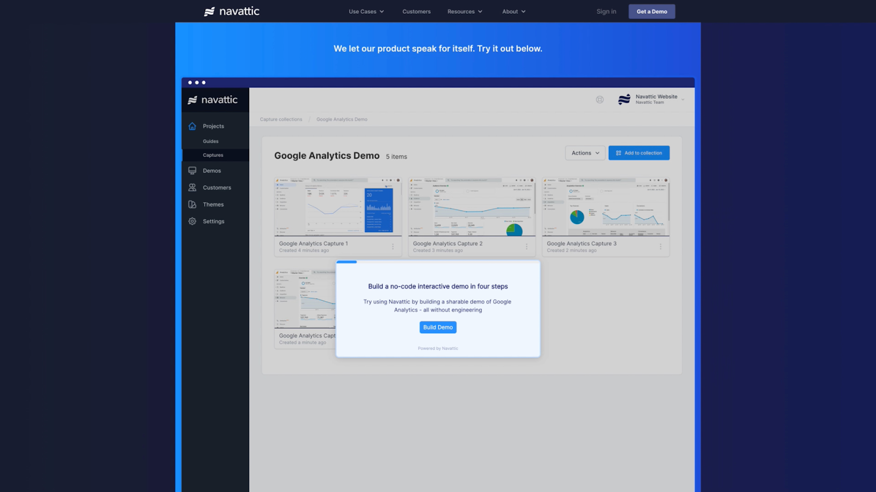The image size is (876, 492).
Task: Click the Add to collection button
Action: pyautogui.click(x=639, y=153)
